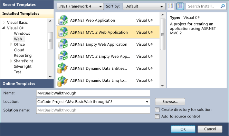Open the Recent Templates section
The width and height of the screenshot is (229, 136).
coord(27,5)
